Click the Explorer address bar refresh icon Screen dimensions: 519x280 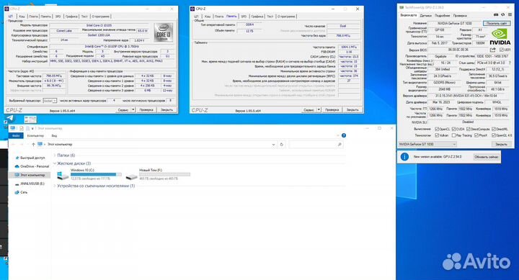pos(282,145)
